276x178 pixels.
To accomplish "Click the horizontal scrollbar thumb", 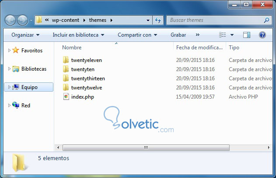I will 146,147.
